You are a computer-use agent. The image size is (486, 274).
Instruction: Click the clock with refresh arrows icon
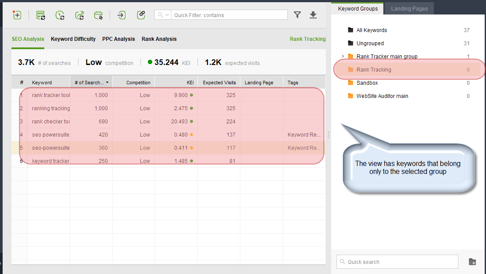(x=60, y=15)
